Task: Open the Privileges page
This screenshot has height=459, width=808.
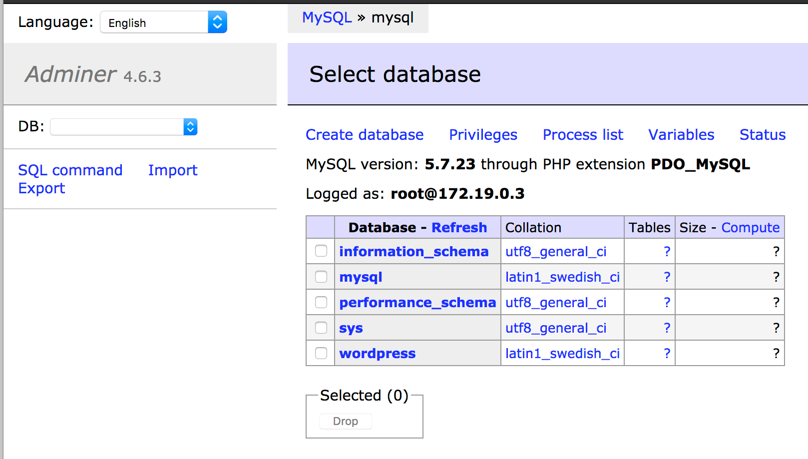Action: (x=483, y=135)
